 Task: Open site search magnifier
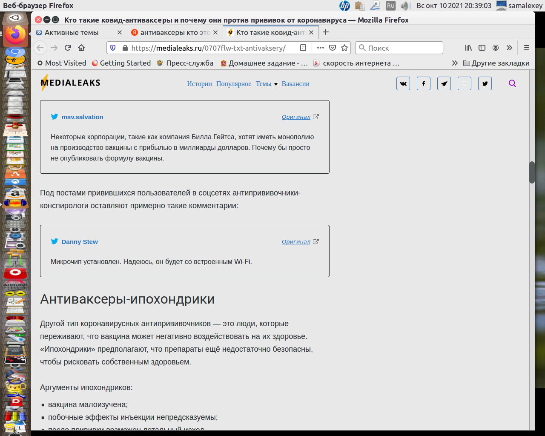[512, 83]
